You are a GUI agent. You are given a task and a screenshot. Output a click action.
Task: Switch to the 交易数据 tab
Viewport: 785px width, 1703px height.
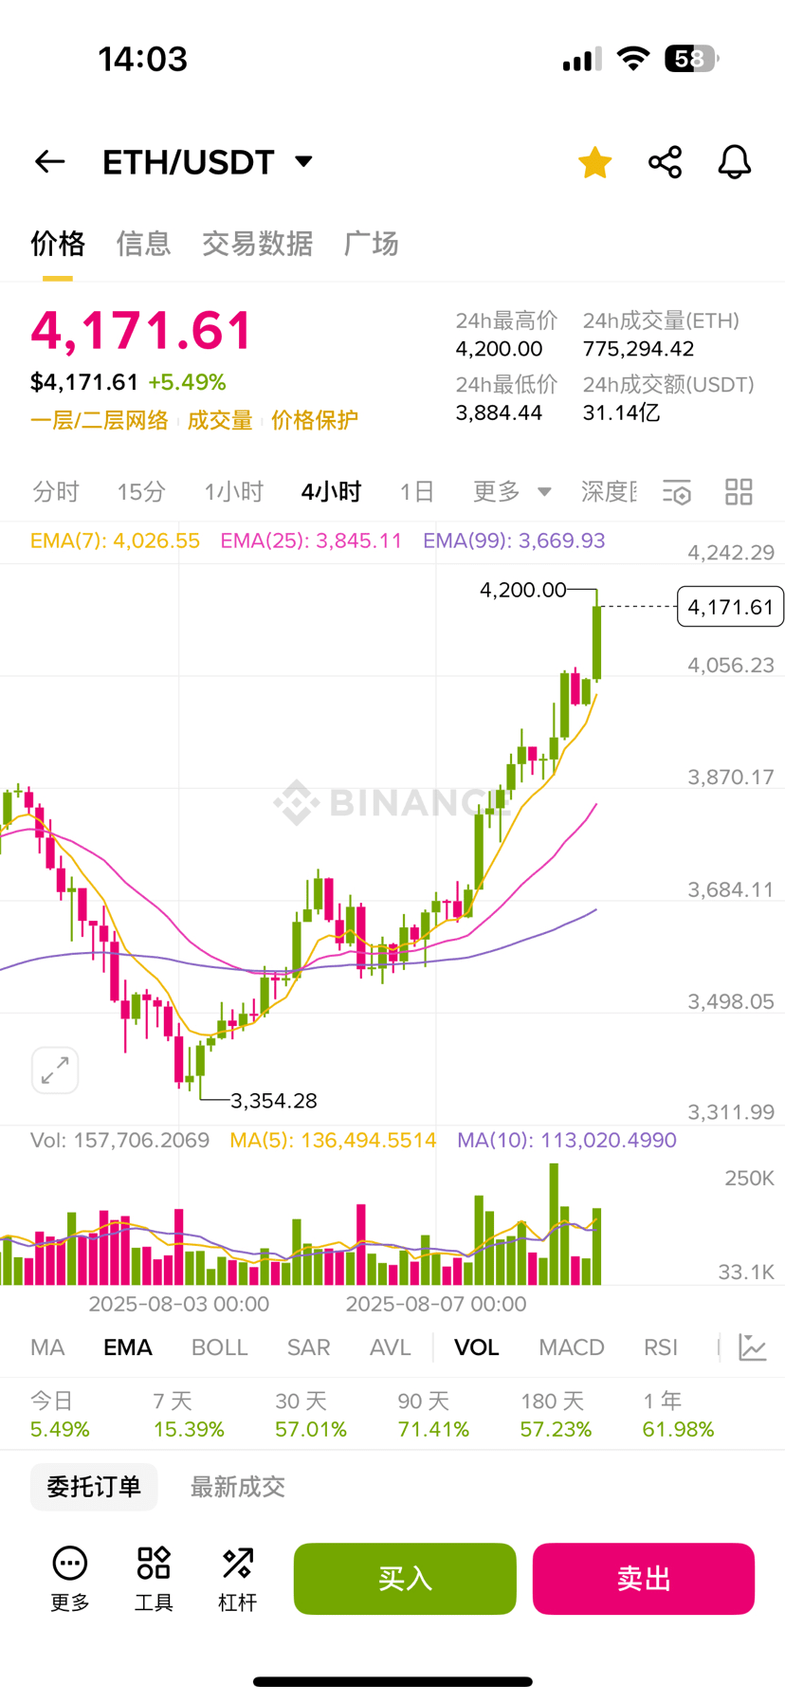257,244
